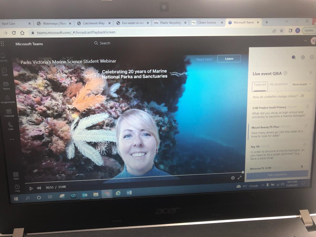Viewport: 316px width, 237px height.
Task: Share this page from the address bar
Action: pyautogui.click(x=274, y=31)
